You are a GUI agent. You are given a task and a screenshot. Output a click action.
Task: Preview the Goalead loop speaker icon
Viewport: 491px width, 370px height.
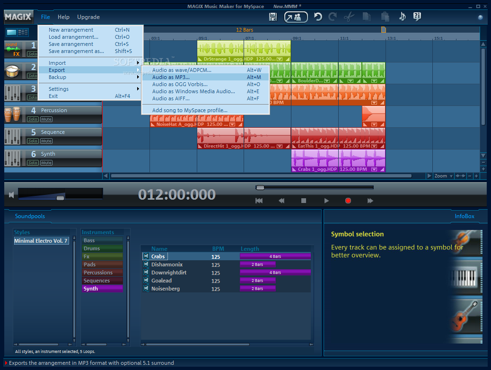pos(146,281)
